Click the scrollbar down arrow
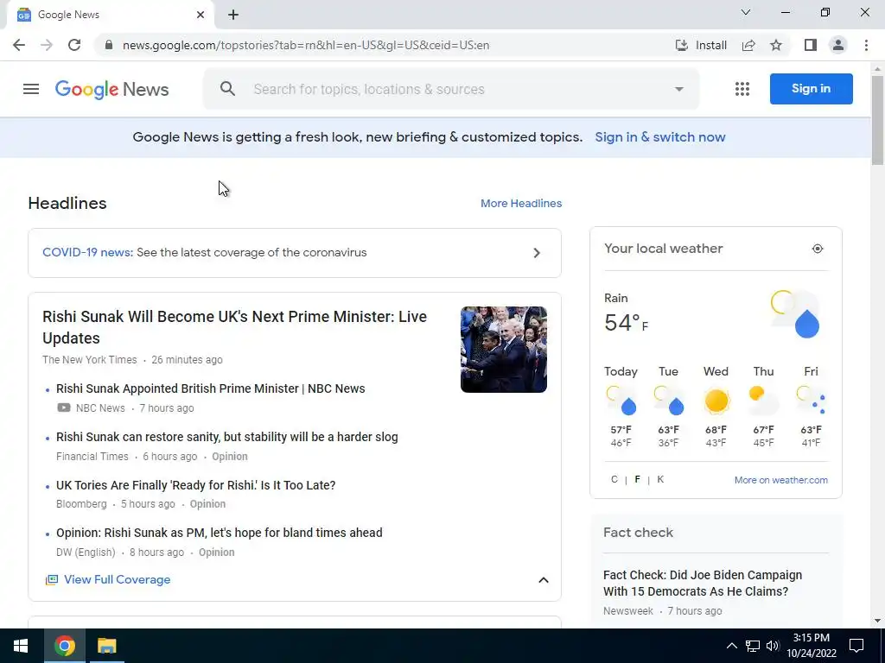Image resolution: width=885 pixels, height=663 pixels. coord(878,622)
